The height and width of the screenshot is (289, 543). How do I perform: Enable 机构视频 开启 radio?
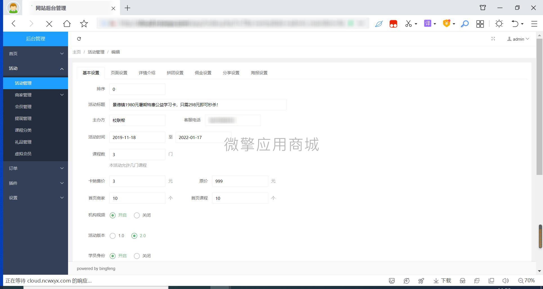tap(112, 215)
